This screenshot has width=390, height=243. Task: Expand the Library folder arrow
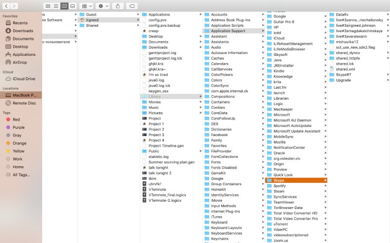200,96
